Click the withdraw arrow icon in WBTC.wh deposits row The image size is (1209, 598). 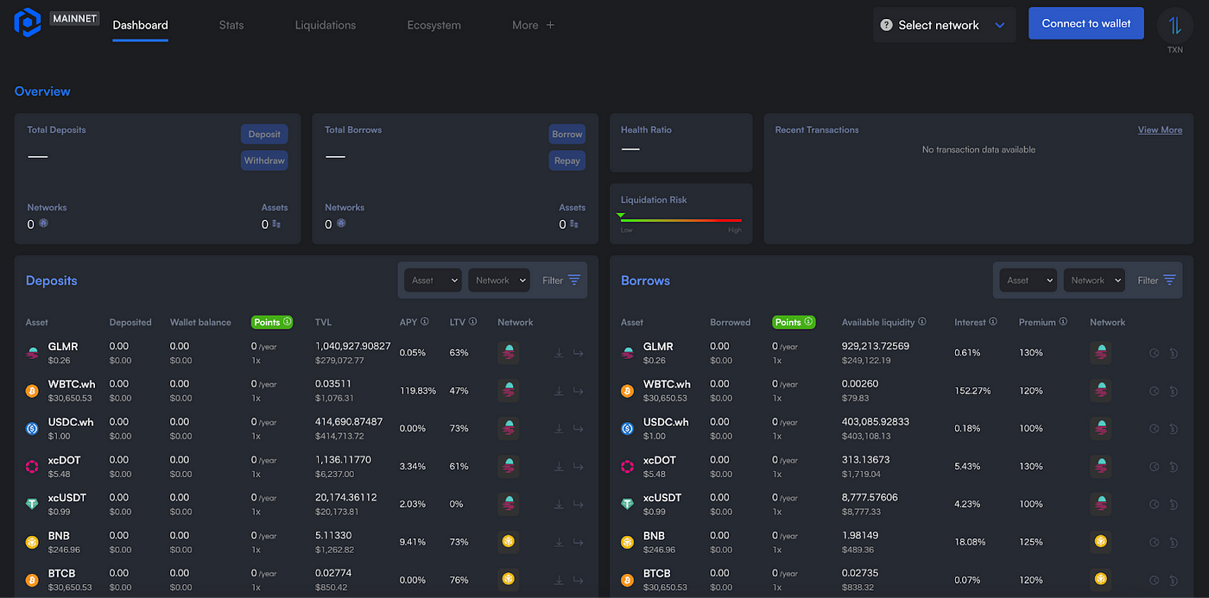pos(578,391)
